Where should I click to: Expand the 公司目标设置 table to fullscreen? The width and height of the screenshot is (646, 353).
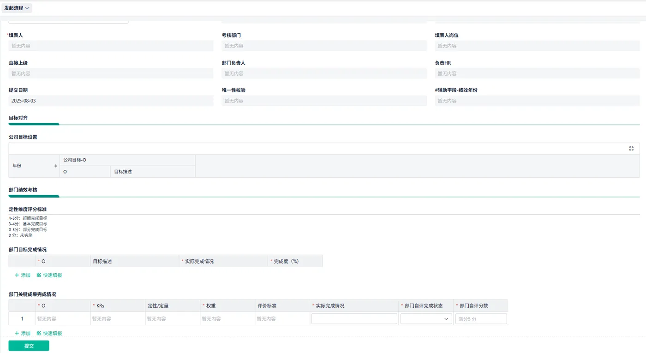tap(631, 149)
